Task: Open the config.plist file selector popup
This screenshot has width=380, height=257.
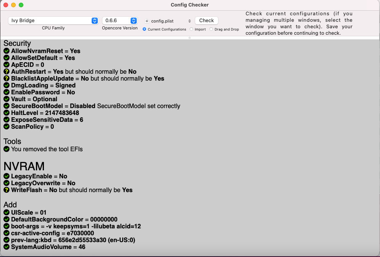Action: click(168, 21)
